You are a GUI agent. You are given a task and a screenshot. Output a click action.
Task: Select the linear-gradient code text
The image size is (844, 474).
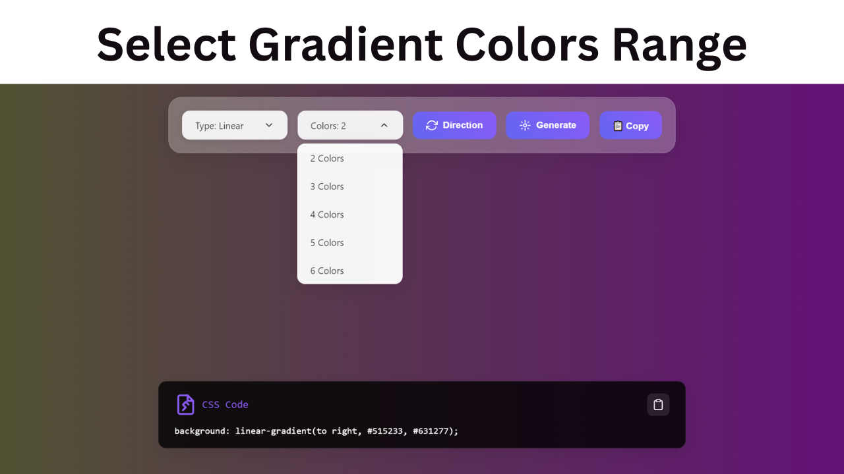[315, 431]
